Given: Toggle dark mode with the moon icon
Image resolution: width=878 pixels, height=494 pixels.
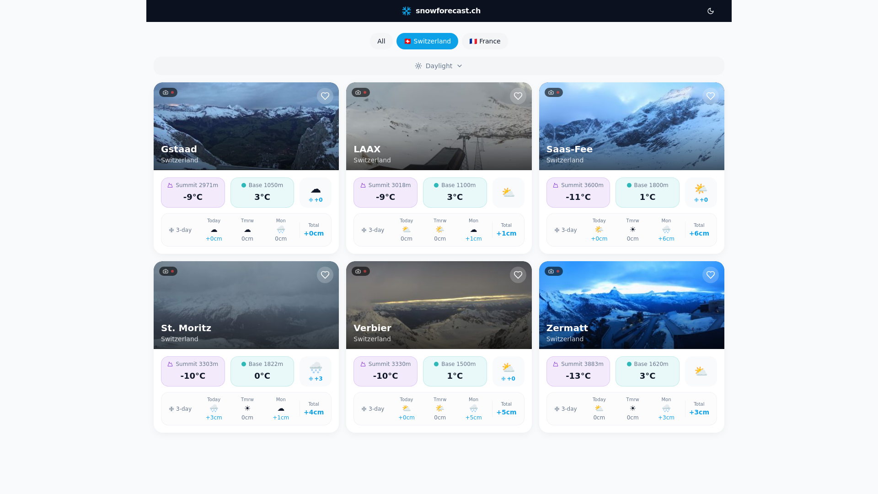Looking at the screenshot, I should [711, 11].
